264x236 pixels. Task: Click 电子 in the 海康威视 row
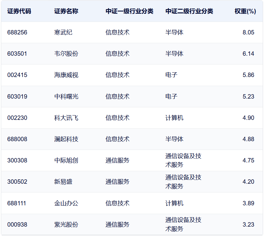[x=171, y=75]
